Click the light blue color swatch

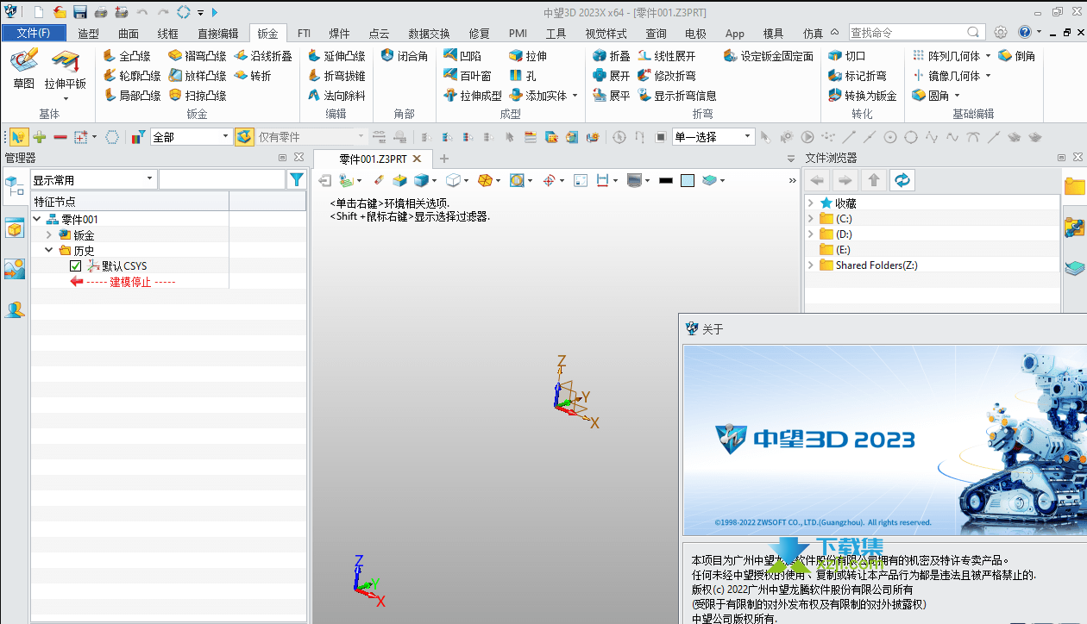click(687, 180)
